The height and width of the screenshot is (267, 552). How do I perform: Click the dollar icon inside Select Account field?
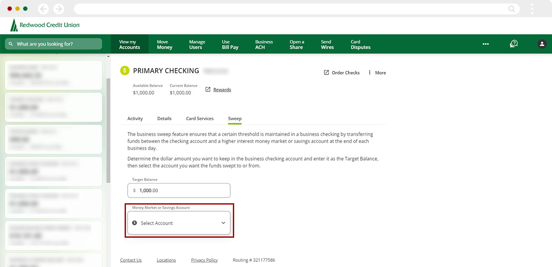point(135,223)
